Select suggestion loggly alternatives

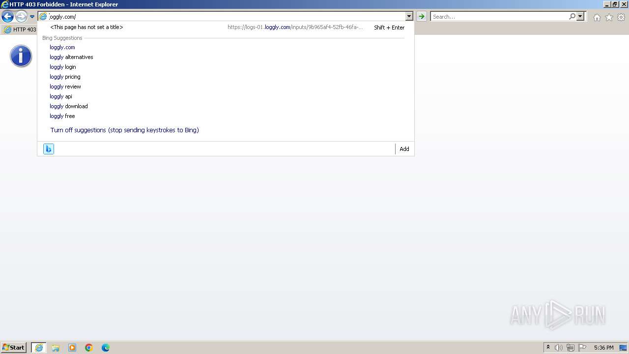[71, 57]
